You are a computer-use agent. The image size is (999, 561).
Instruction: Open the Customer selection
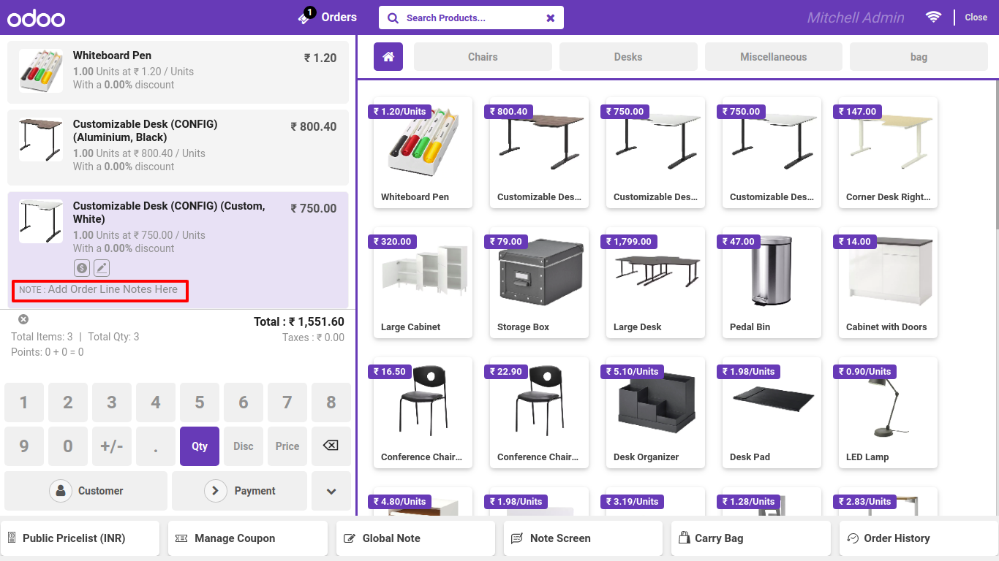point(86,491)
